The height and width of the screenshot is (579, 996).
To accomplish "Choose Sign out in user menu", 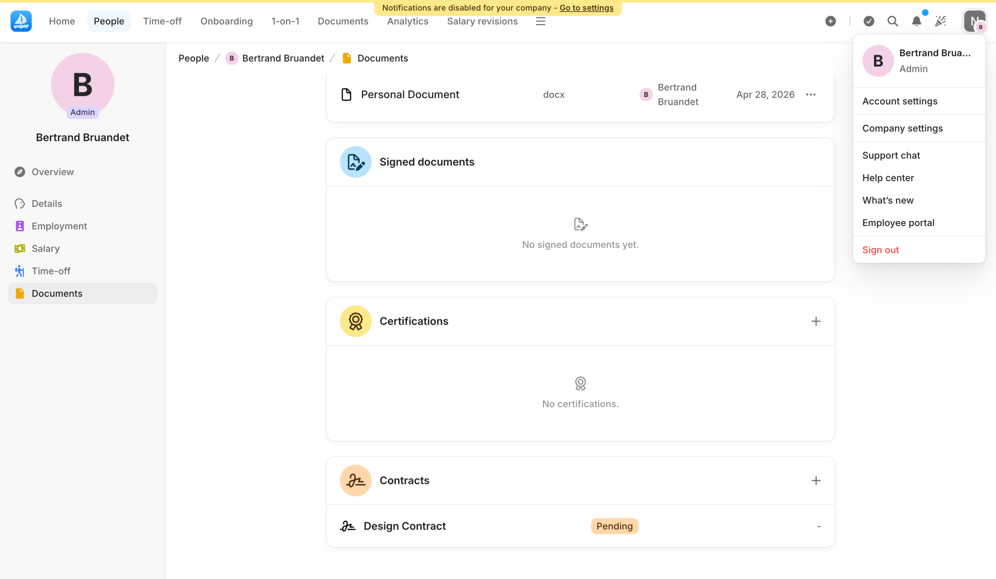I will click(919, 250).
